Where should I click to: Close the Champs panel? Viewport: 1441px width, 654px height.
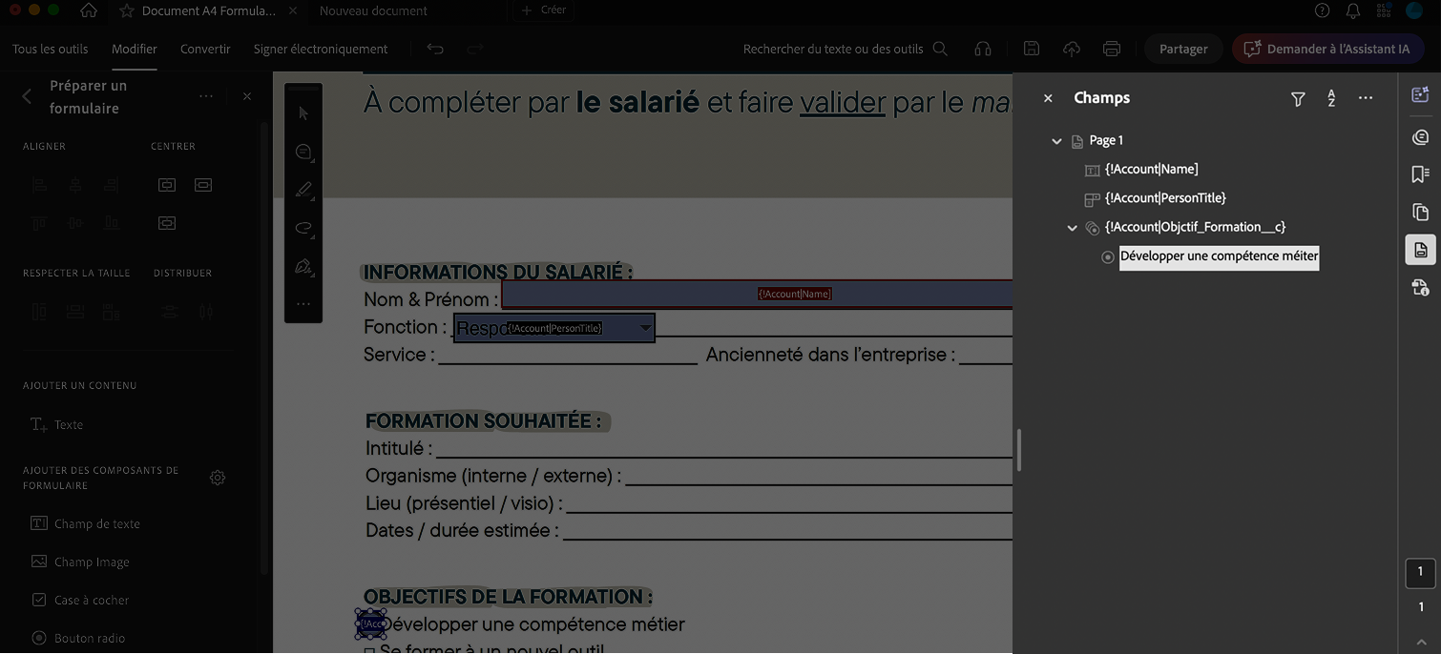pos(1048,98)
